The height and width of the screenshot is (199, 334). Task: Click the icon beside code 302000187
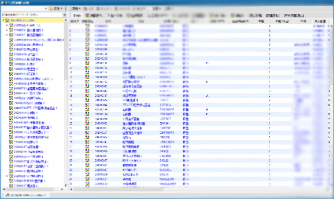(x=87, y=96)
